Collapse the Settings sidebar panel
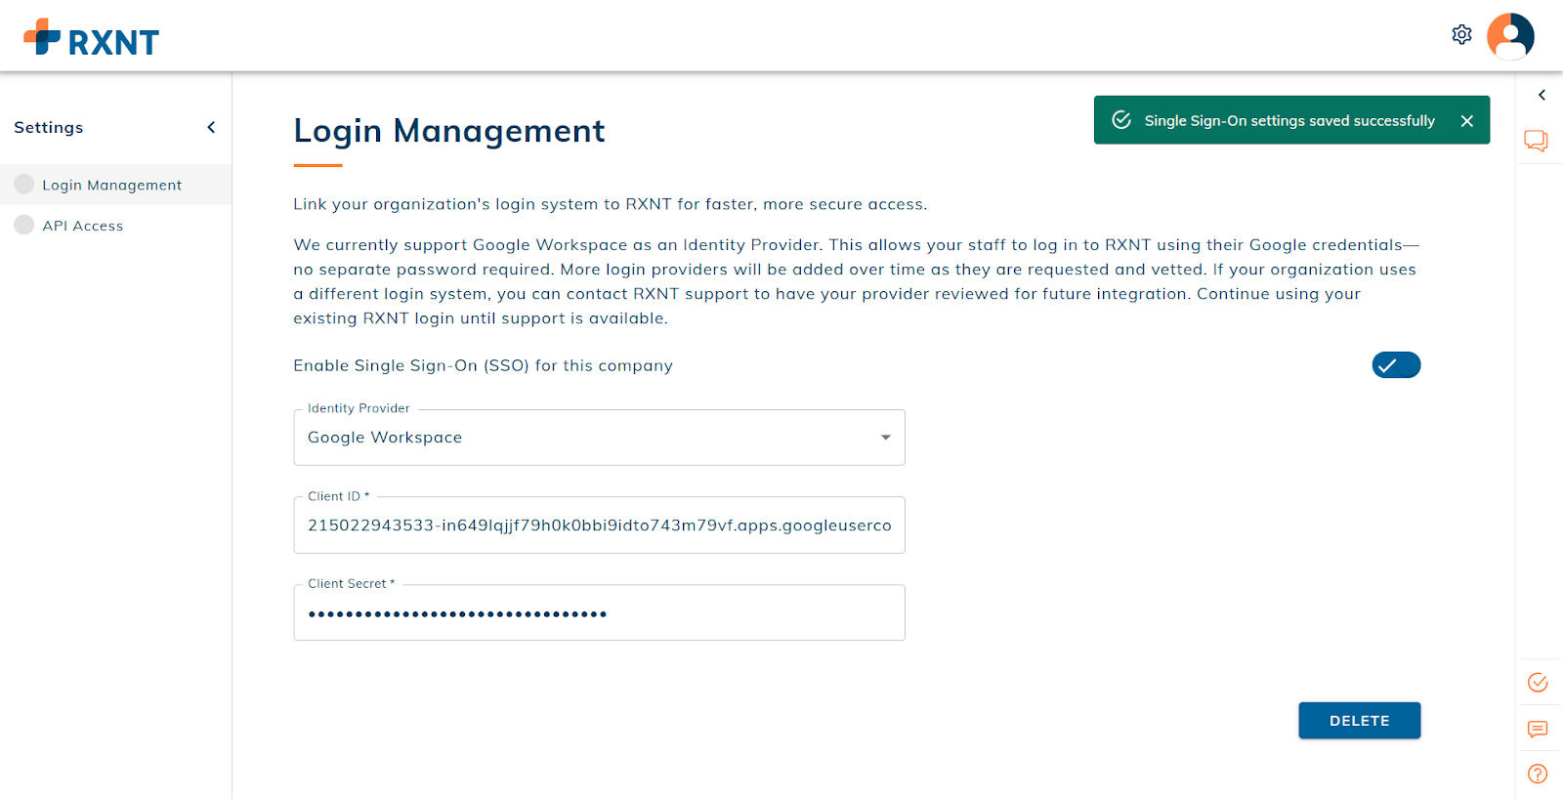The width and height of the screenshot is (1563, 799). tap(211, 128)
